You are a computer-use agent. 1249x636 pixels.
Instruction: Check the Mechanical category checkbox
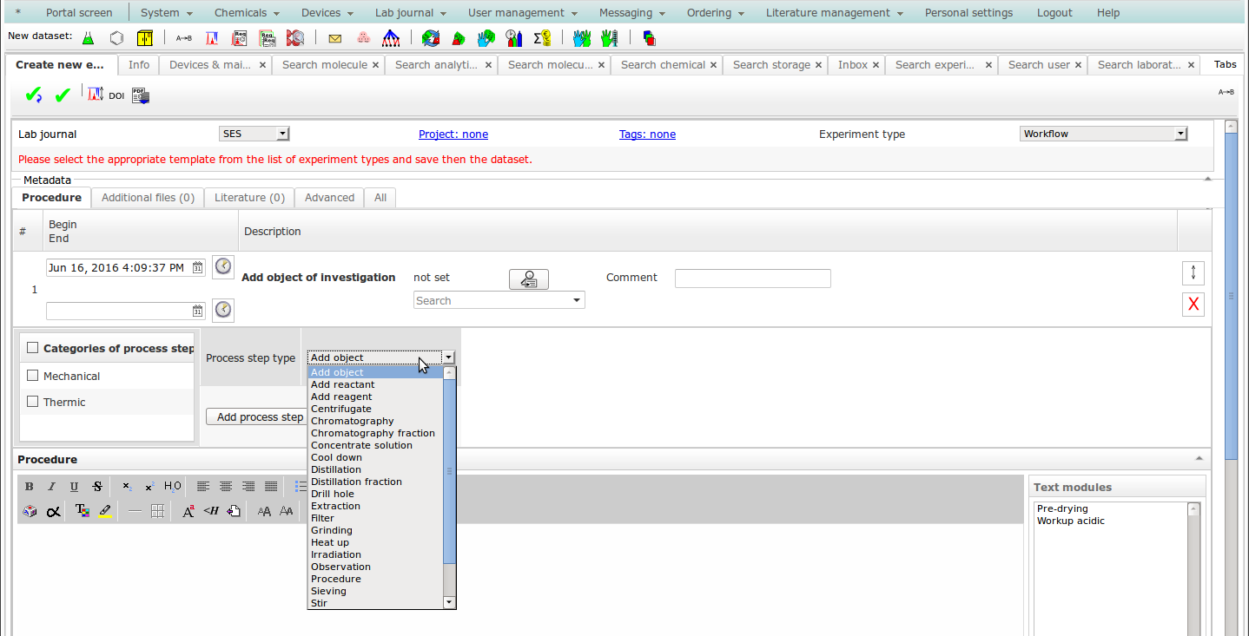pyautogui.click(x=33, y=376)
